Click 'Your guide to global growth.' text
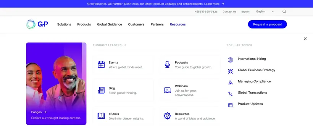Image resolution: width=313 pixels, height=137 pixels. coord(193,67)
